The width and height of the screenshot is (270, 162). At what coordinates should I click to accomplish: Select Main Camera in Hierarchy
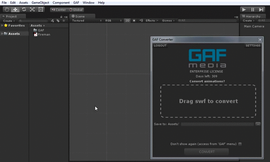tap(254, 26)
